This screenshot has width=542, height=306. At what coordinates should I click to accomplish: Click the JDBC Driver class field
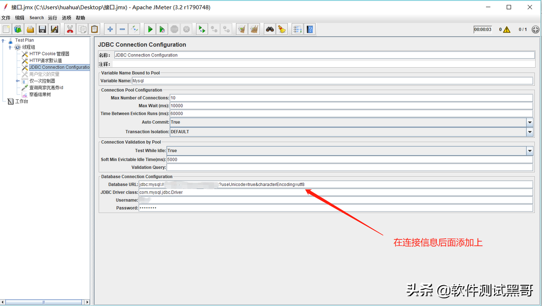(x=336, y=192)
